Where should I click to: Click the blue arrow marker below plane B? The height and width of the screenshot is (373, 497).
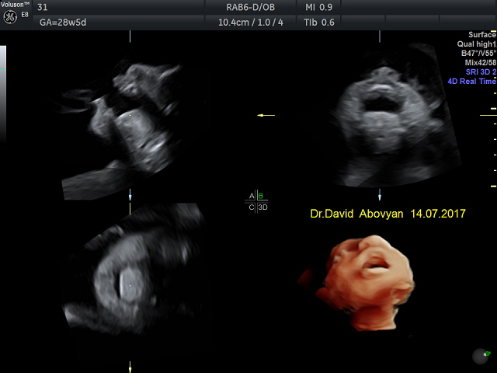coord(380,195)
